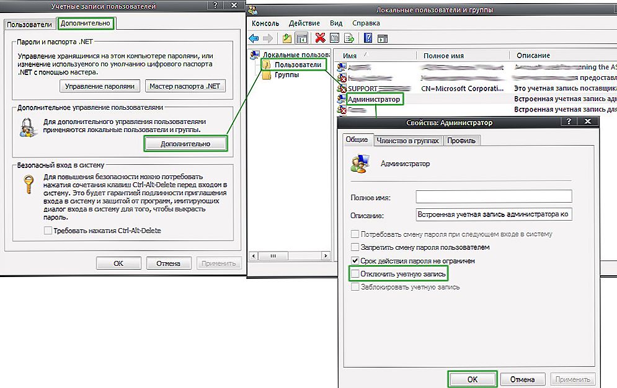
Task: Click Заблокировать учетную запись checkbox
Action: click(355, 287)
